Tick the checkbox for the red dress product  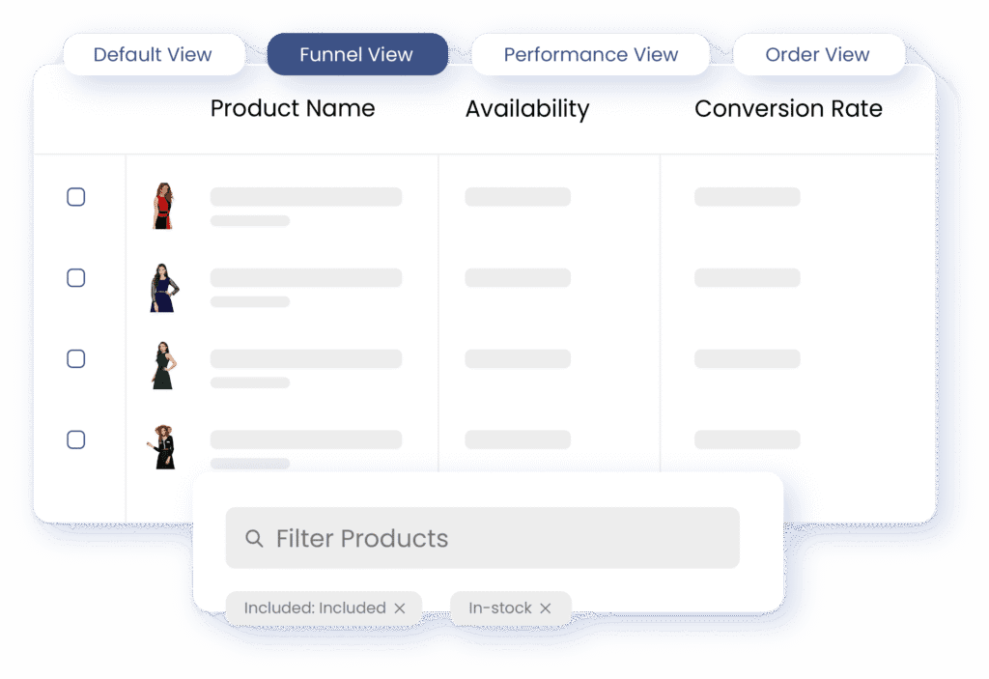pyautogui.click(x=75, y=197)
